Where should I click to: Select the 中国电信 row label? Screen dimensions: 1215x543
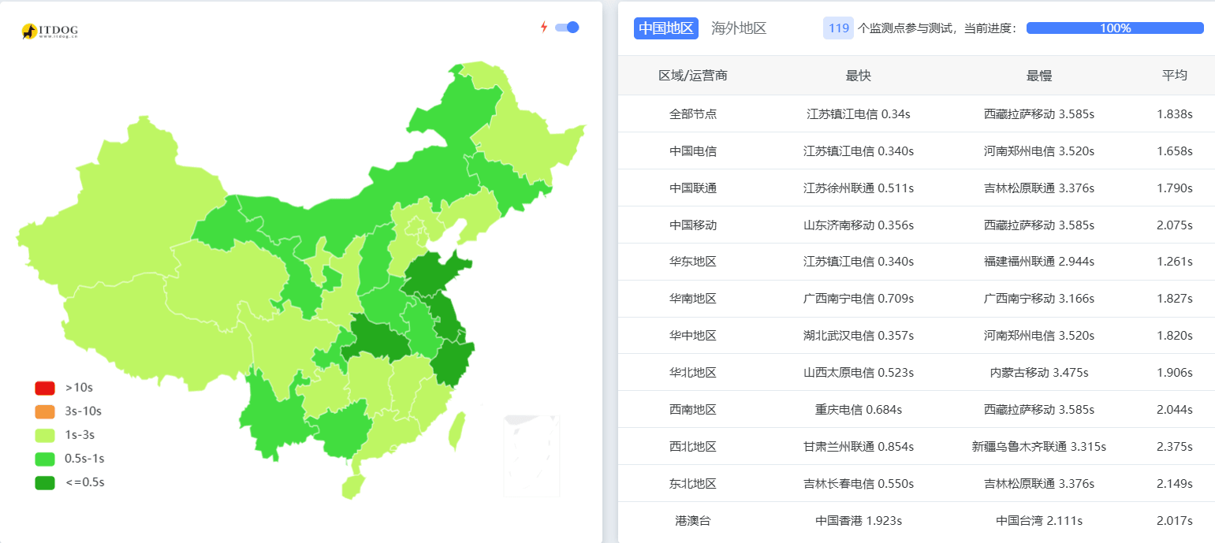pos(692,151)
